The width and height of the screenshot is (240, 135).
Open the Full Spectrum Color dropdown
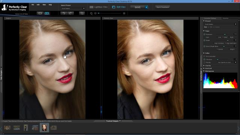point(227,63)
